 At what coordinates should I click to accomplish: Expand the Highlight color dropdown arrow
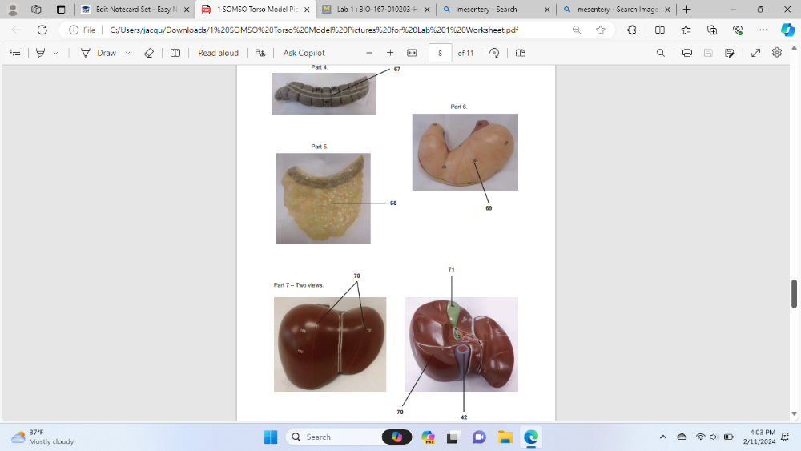pos(55,53)
